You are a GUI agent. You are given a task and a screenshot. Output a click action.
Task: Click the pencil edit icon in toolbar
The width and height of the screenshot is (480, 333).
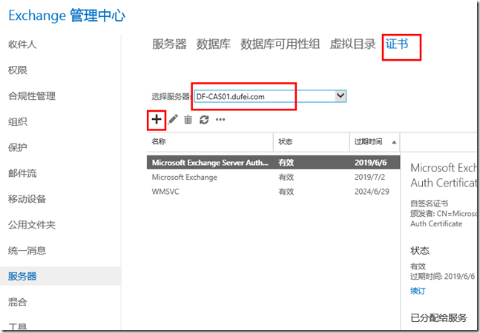point(173,119)
